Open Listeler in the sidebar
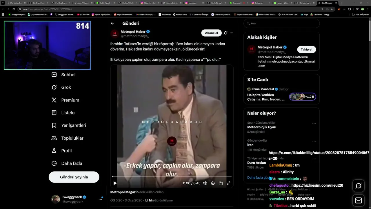The width and height of the screenshot is (371, 209). [x=64, y=113]
